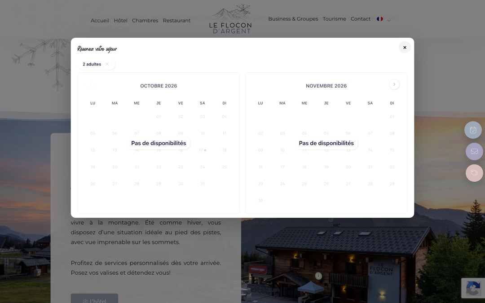The width and height of the screenshot is (485, 303).
Task: Go to next month in calendar
Action: (x=394, y=84)
